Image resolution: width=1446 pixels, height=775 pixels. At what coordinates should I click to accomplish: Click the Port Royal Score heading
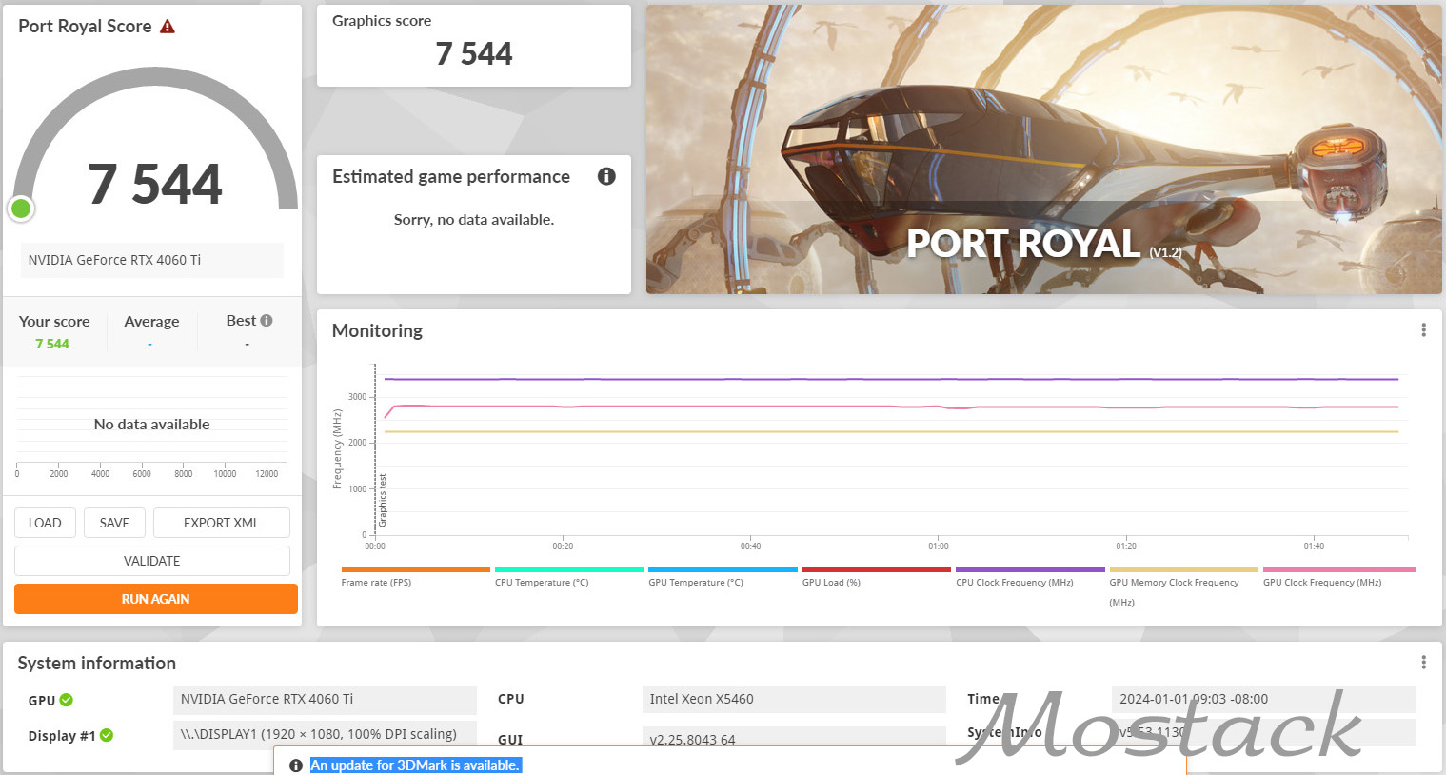[85, 27]
